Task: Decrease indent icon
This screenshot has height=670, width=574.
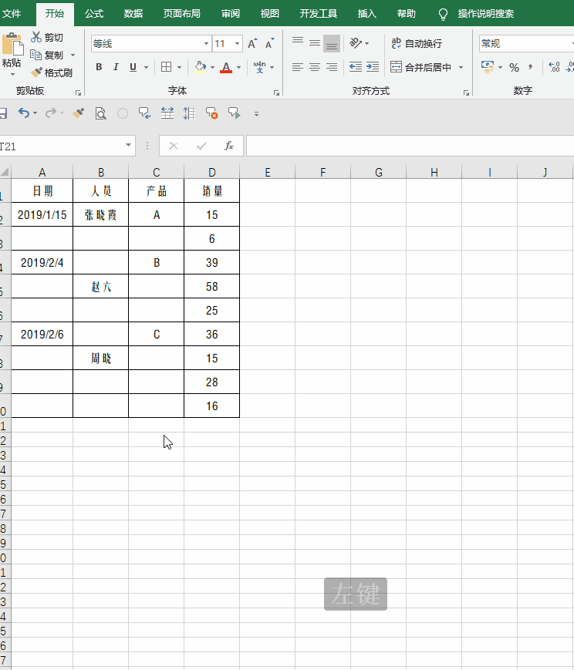Action: click(356, 67)
